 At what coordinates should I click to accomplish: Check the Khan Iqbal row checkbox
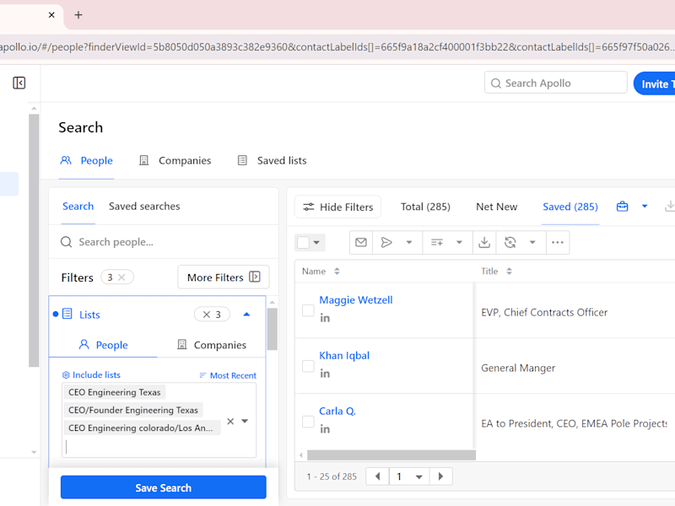coord(308,366)
